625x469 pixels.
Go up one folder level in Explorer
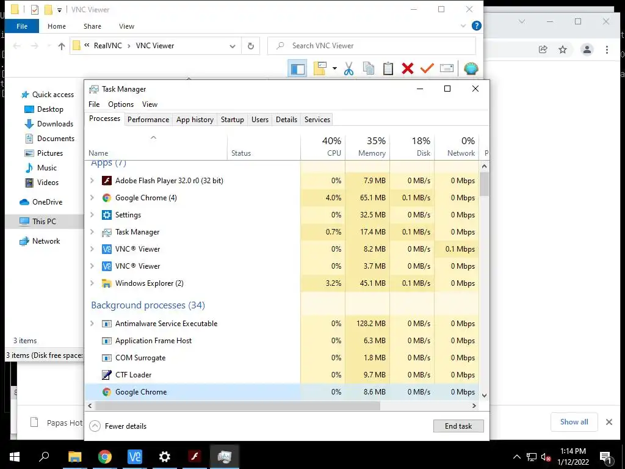[62, 46]
